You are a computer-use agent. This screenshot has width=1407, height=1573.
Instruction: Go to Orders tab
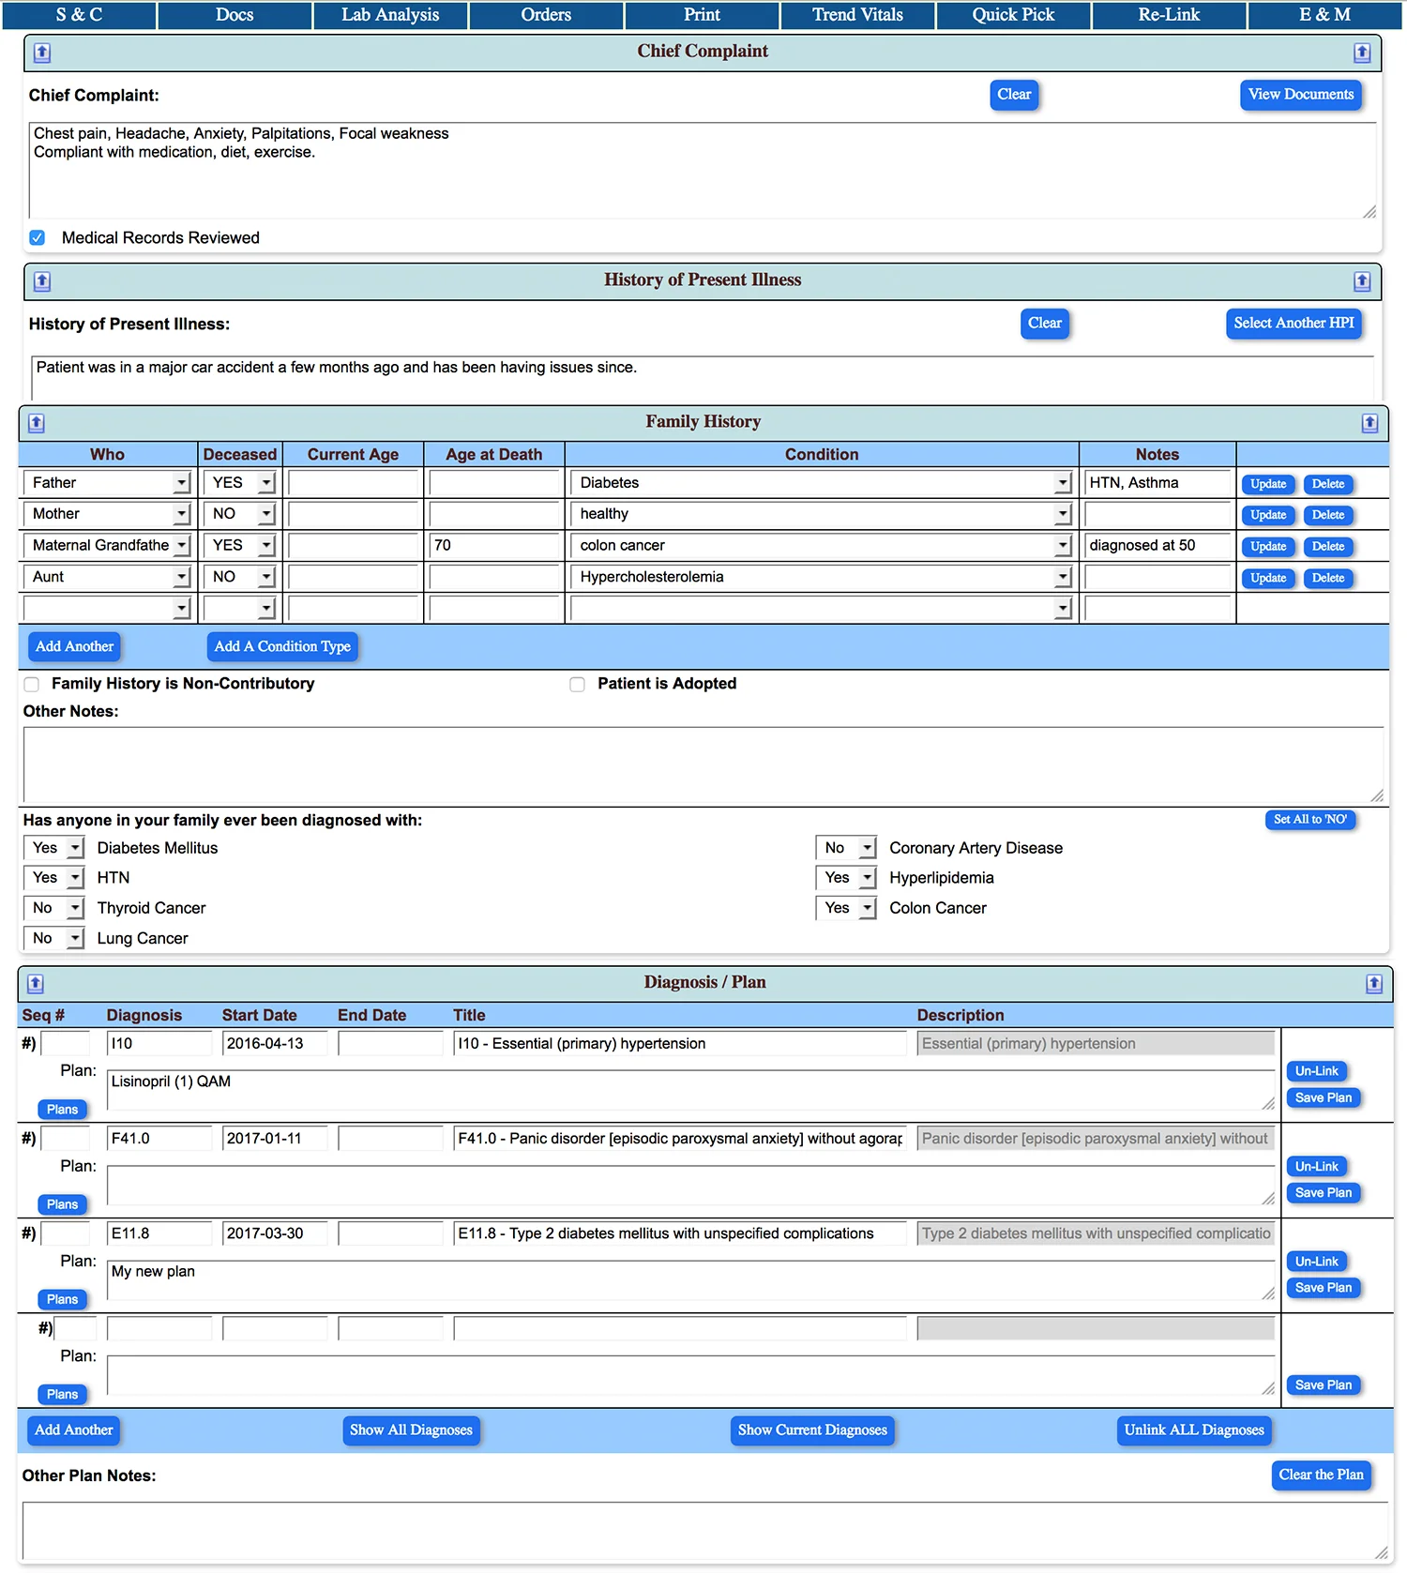tap(546, 15)
